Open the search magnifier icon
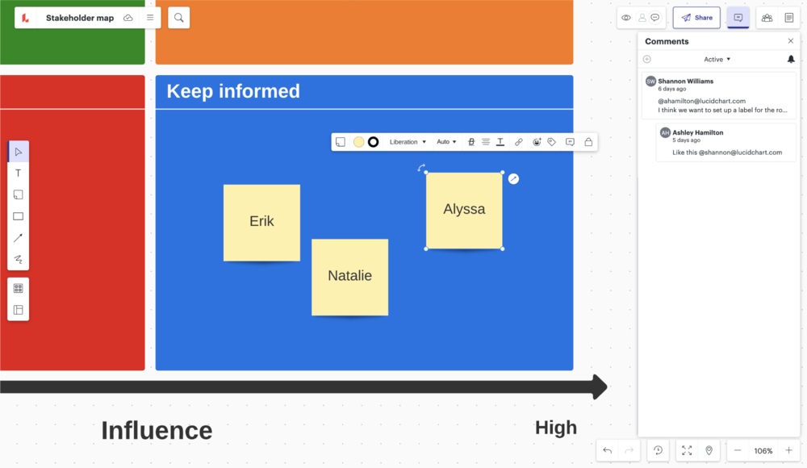 179,18
